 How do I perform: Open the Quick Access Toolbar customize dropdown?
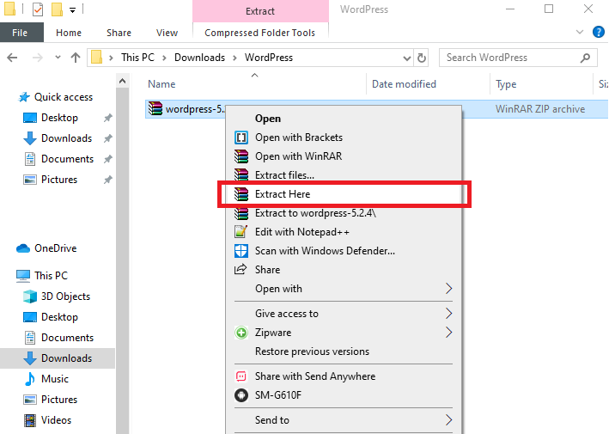click(72, 10)
